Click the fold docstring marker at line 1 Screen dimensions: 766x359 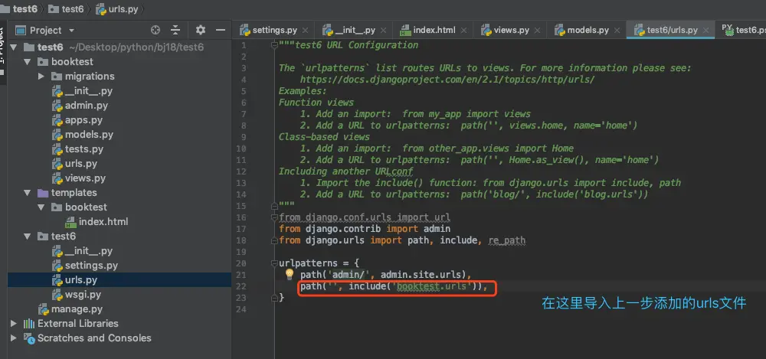(x=274, y=45)
